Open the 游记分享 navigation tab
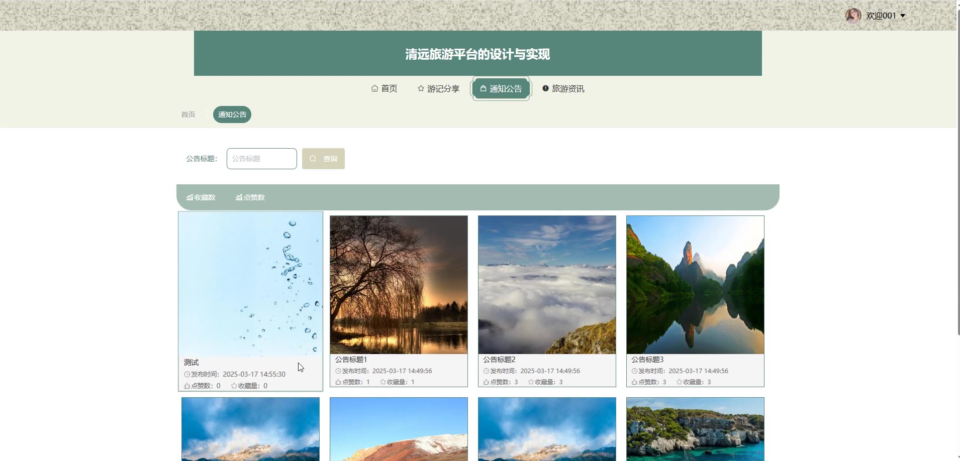The height and width of the screenshot is (461, 960). click(438, 88)
